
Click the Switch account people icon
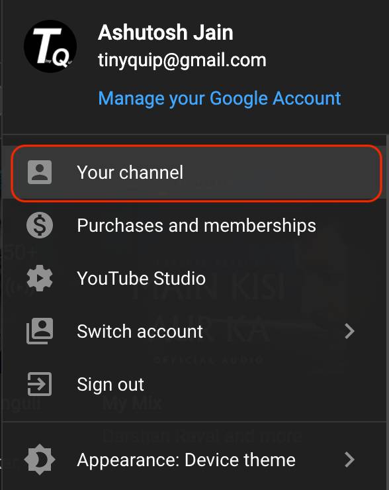(x=40, y=331)
